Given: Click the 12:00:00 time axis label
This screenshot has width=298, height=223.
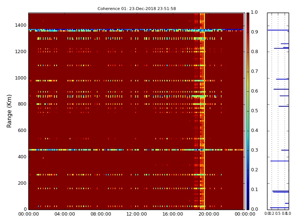Looking at the screenshot, I should [137, 214].
